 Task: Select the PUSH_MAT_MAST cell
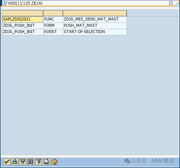pyautogui.click(x=95, y=25)
